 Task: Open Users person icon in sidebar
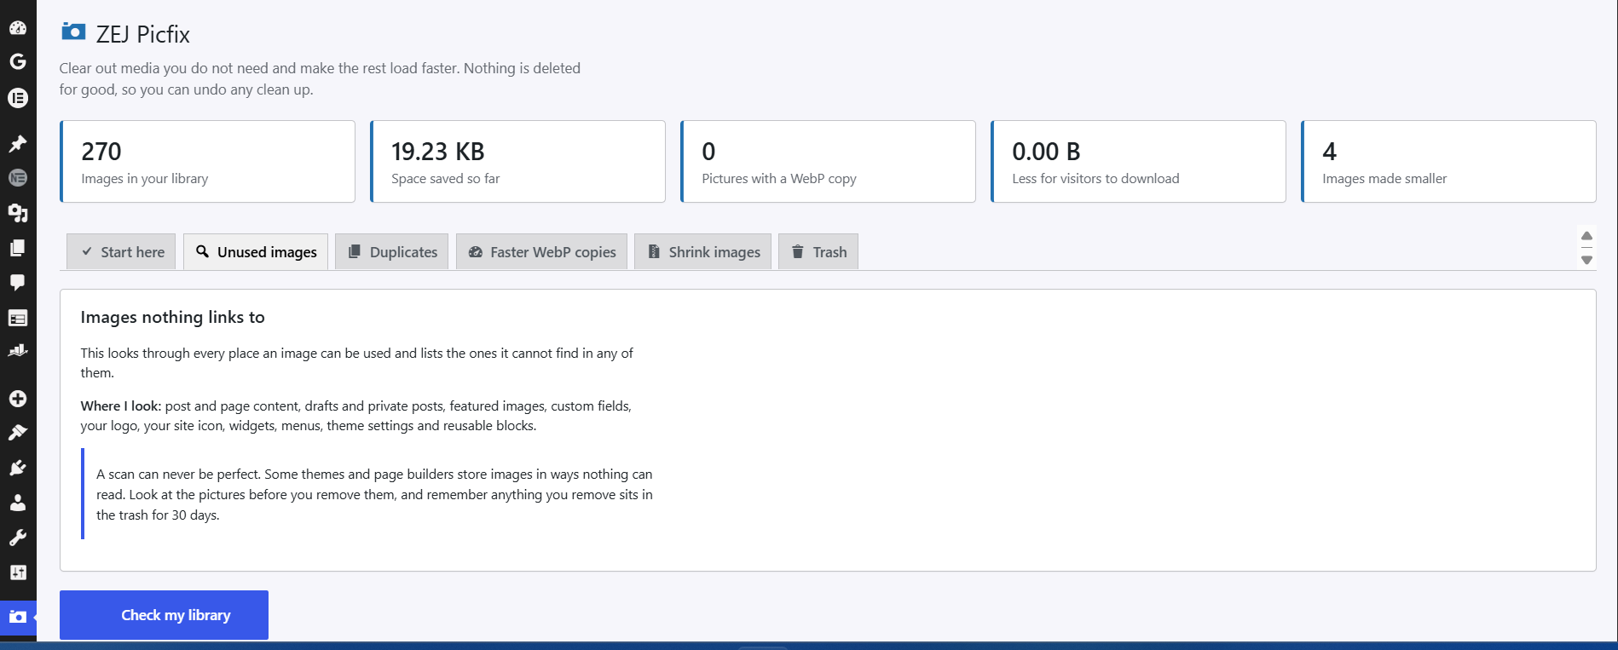pos(18,503)
